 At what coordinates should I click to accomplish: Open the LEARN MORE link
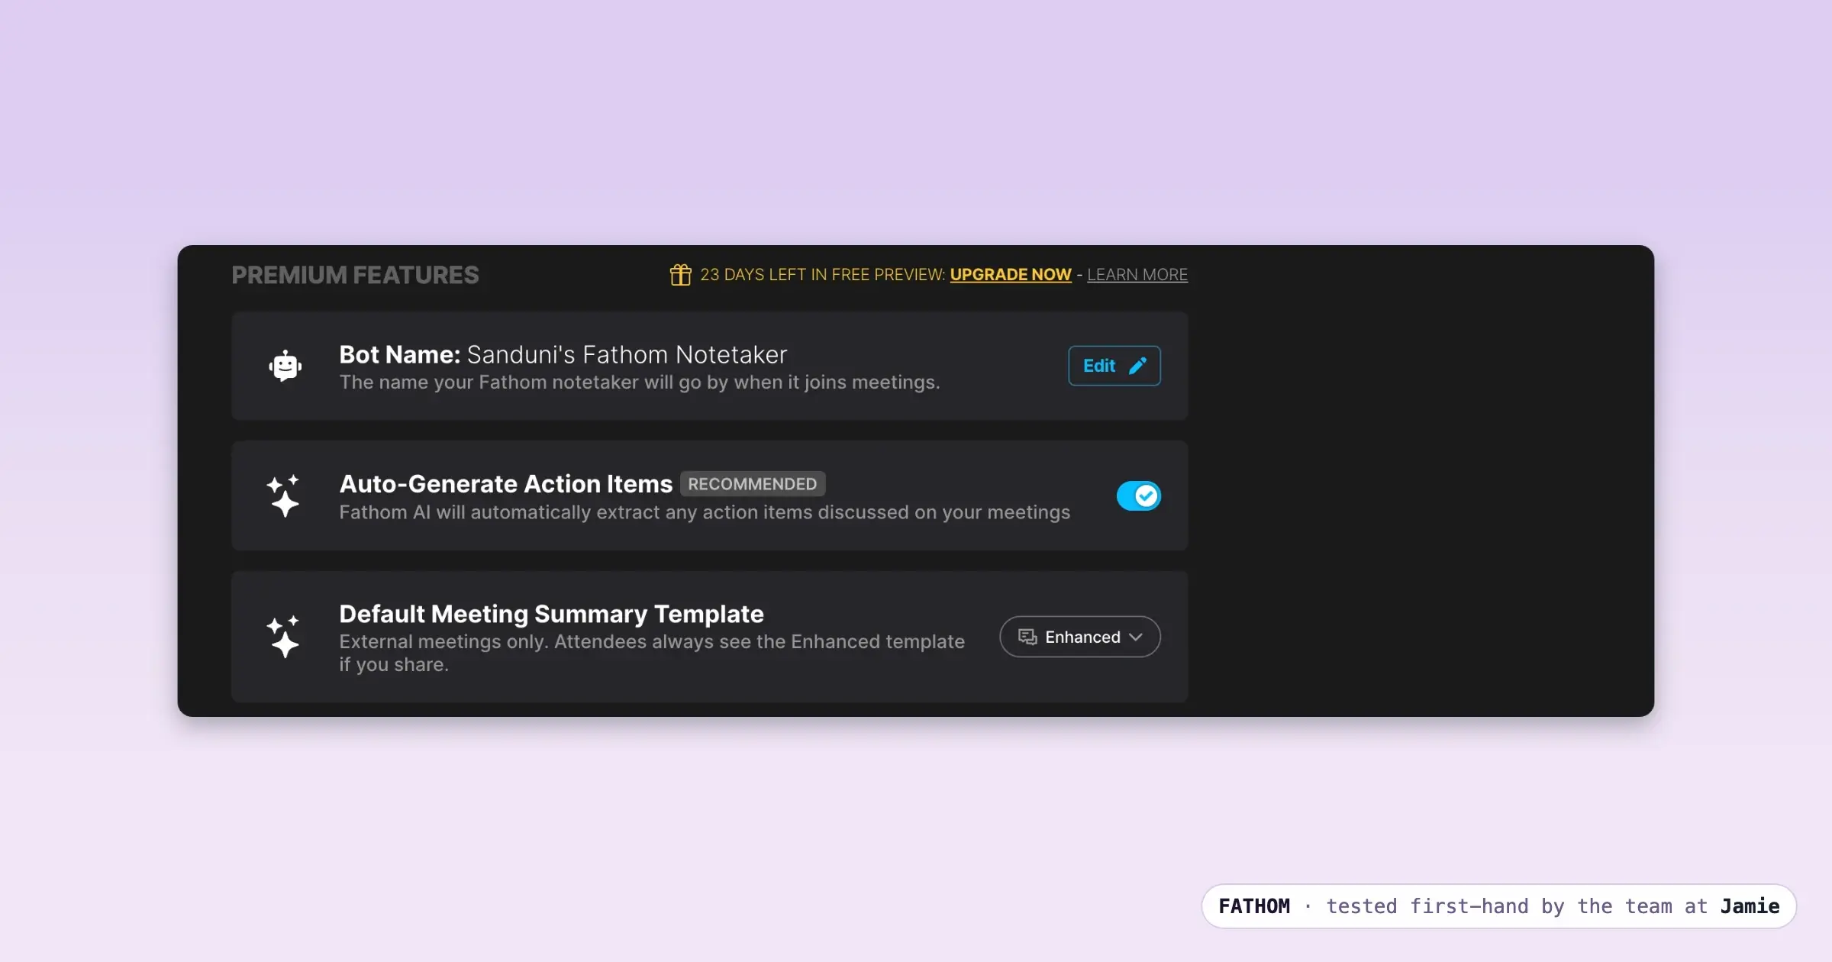1137,275
